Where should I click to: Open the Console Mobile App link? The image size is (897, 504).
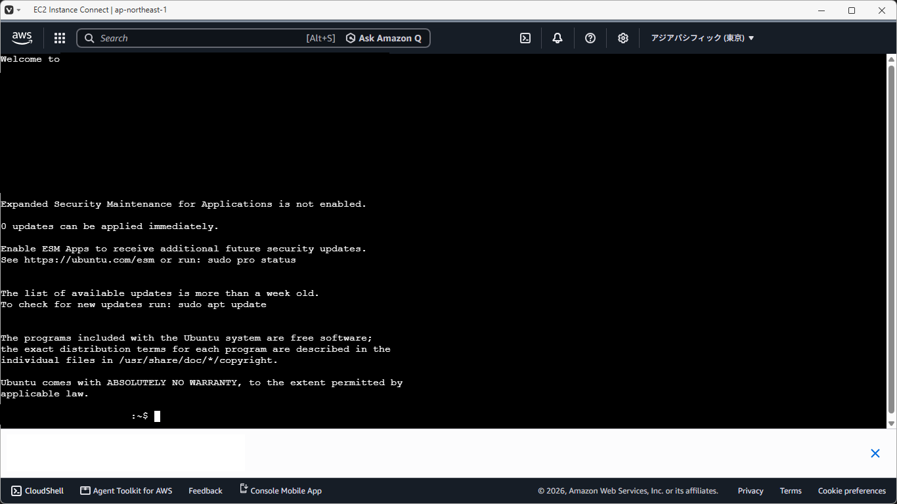click(x=280, y=491)
